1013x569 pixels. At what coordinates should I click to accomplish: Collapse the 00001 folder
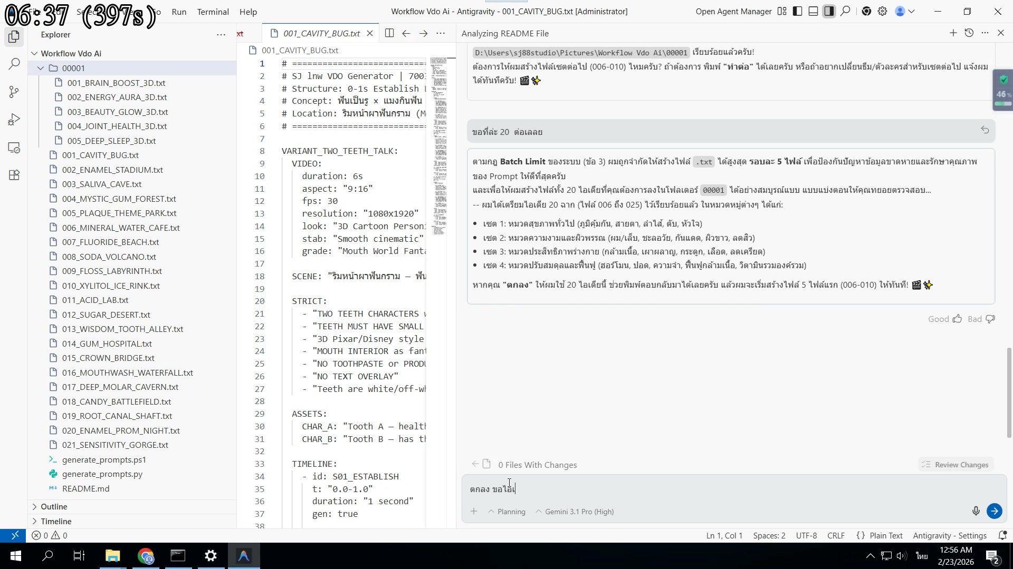[41, 68]
